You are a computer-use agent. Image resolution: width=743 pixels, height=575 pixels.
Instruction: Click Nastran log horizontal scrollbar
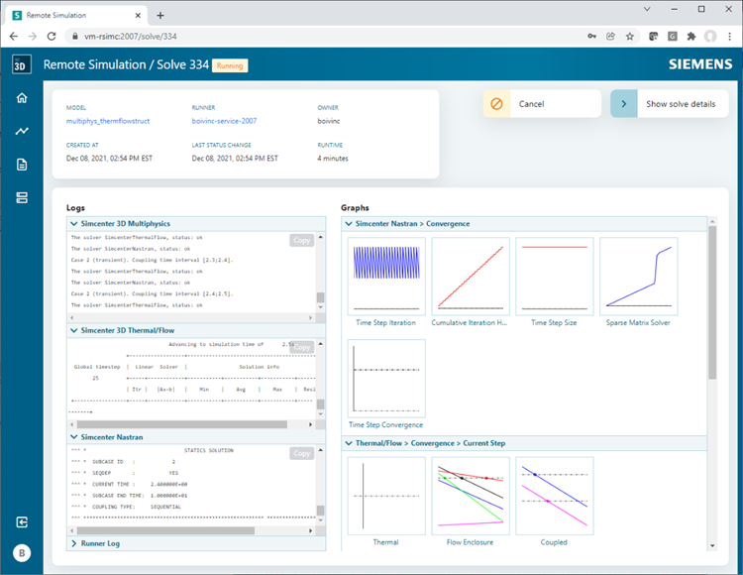(x=165, y=530)
